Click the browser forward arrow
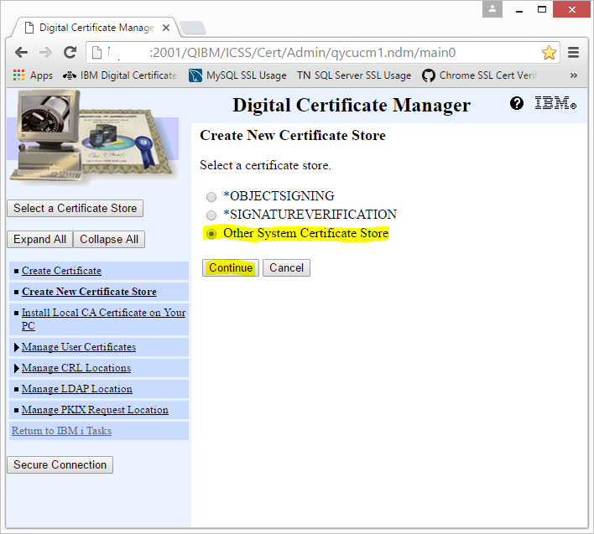Image resolution: width=594 pixels, height=534 pixels. (x=46, y=52)
